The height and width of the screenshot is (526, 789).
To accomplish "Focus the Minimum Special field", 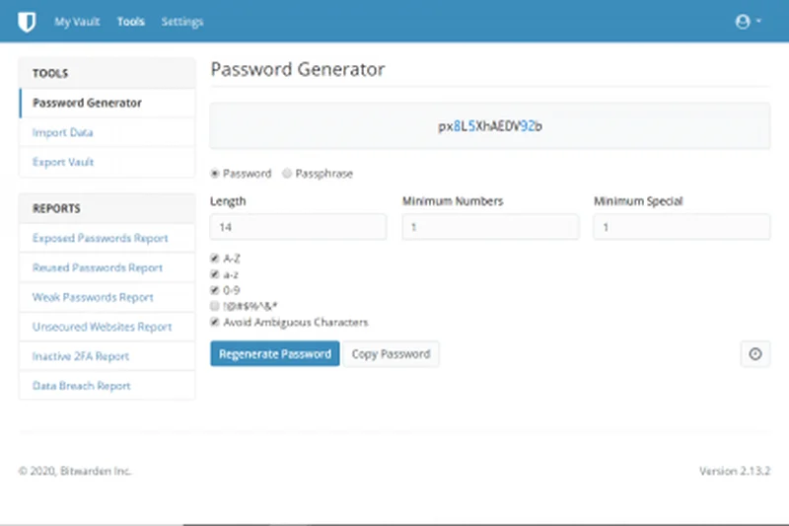I will [681, 227].
